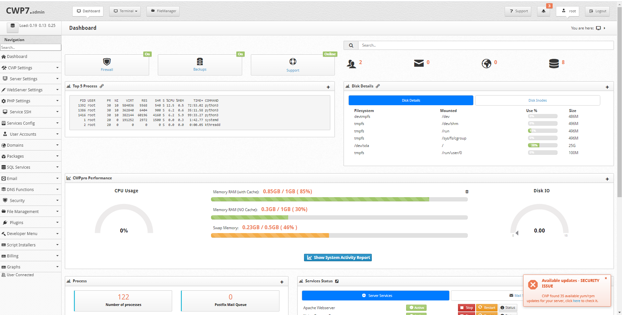622x315 pixels.
Task: Click the Apache Webserver Active status badge
Action: tap(417, 308)
